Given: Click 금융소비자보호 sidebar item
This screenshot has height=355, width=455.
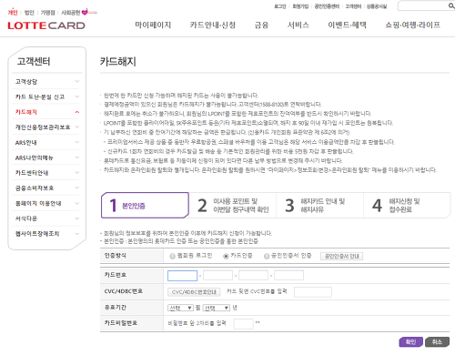Looking at the screenshot, I should pyautogui.click(x=35, y=188).
